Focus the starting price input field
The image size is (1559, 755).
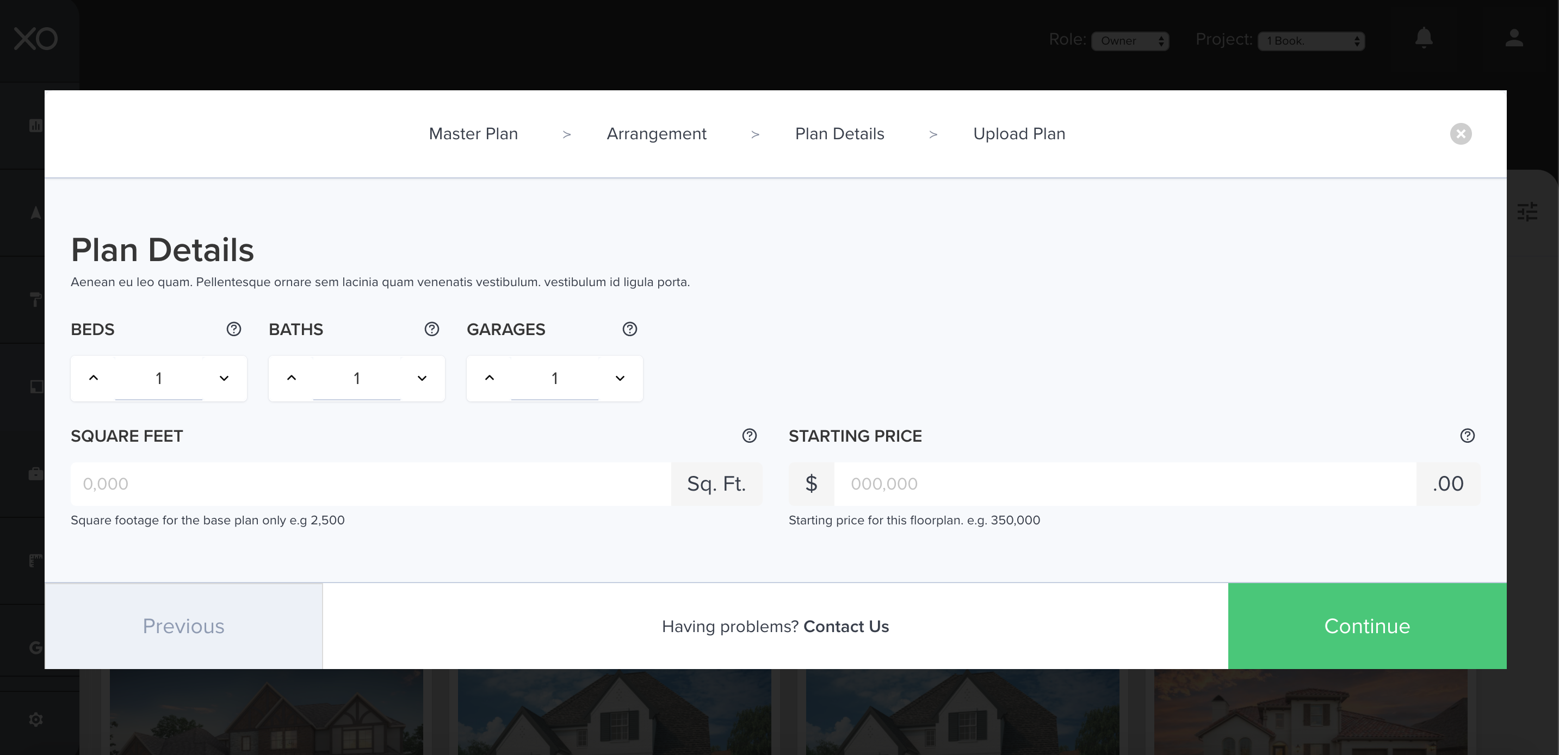1124,484
